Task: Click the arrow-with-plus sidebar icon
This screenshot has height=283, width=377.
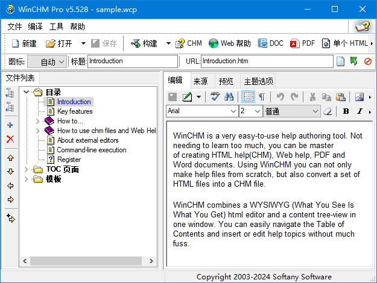Action: click(11, 218)
